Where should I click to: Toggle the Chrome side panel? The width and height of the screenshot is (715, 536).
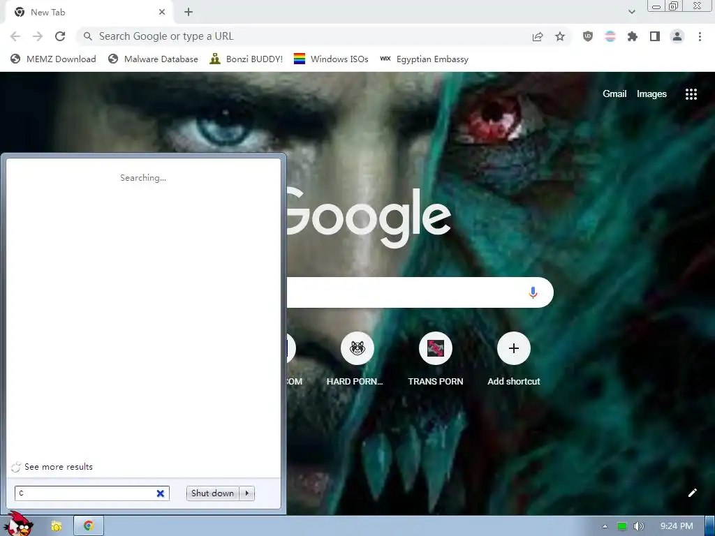coord(655,36)
